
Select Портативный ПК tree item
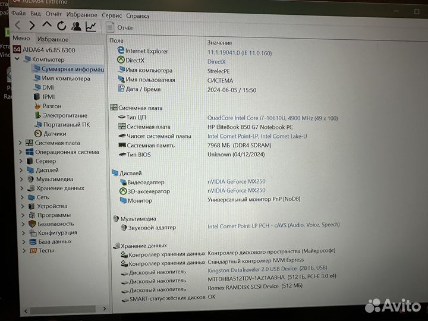[62, 124]
